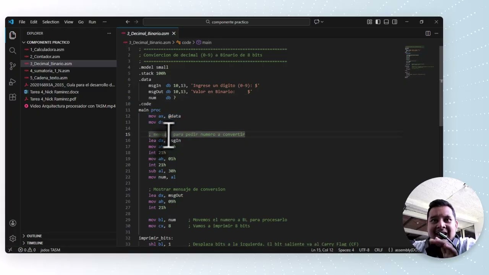Click line number 20 in gutter

coord(128,165)
